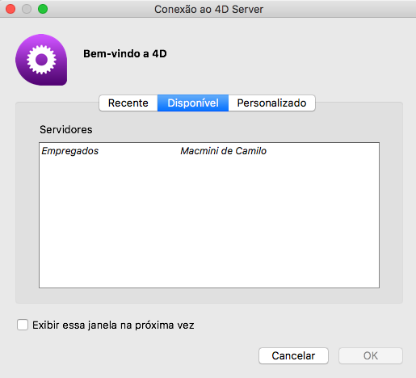Screen dimensions: 416x378
Task: Click the Bem-vindo a 4D heading
Action: click(x=125, y=53)
